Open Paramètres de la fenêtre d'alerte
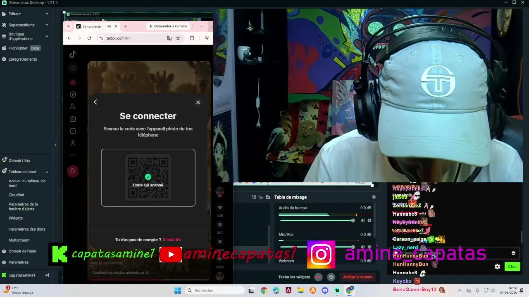The height and width of the screenshot is (297, 529). (x=23, y=206)
